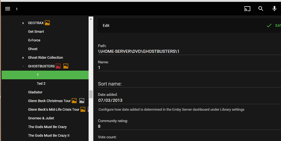
Task: Select Glenn Beck's Mid-Life Crisis Tour entry
Action: click(54, 109)
